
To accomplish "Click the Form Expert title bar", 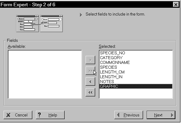I will [x=84, y=5].
